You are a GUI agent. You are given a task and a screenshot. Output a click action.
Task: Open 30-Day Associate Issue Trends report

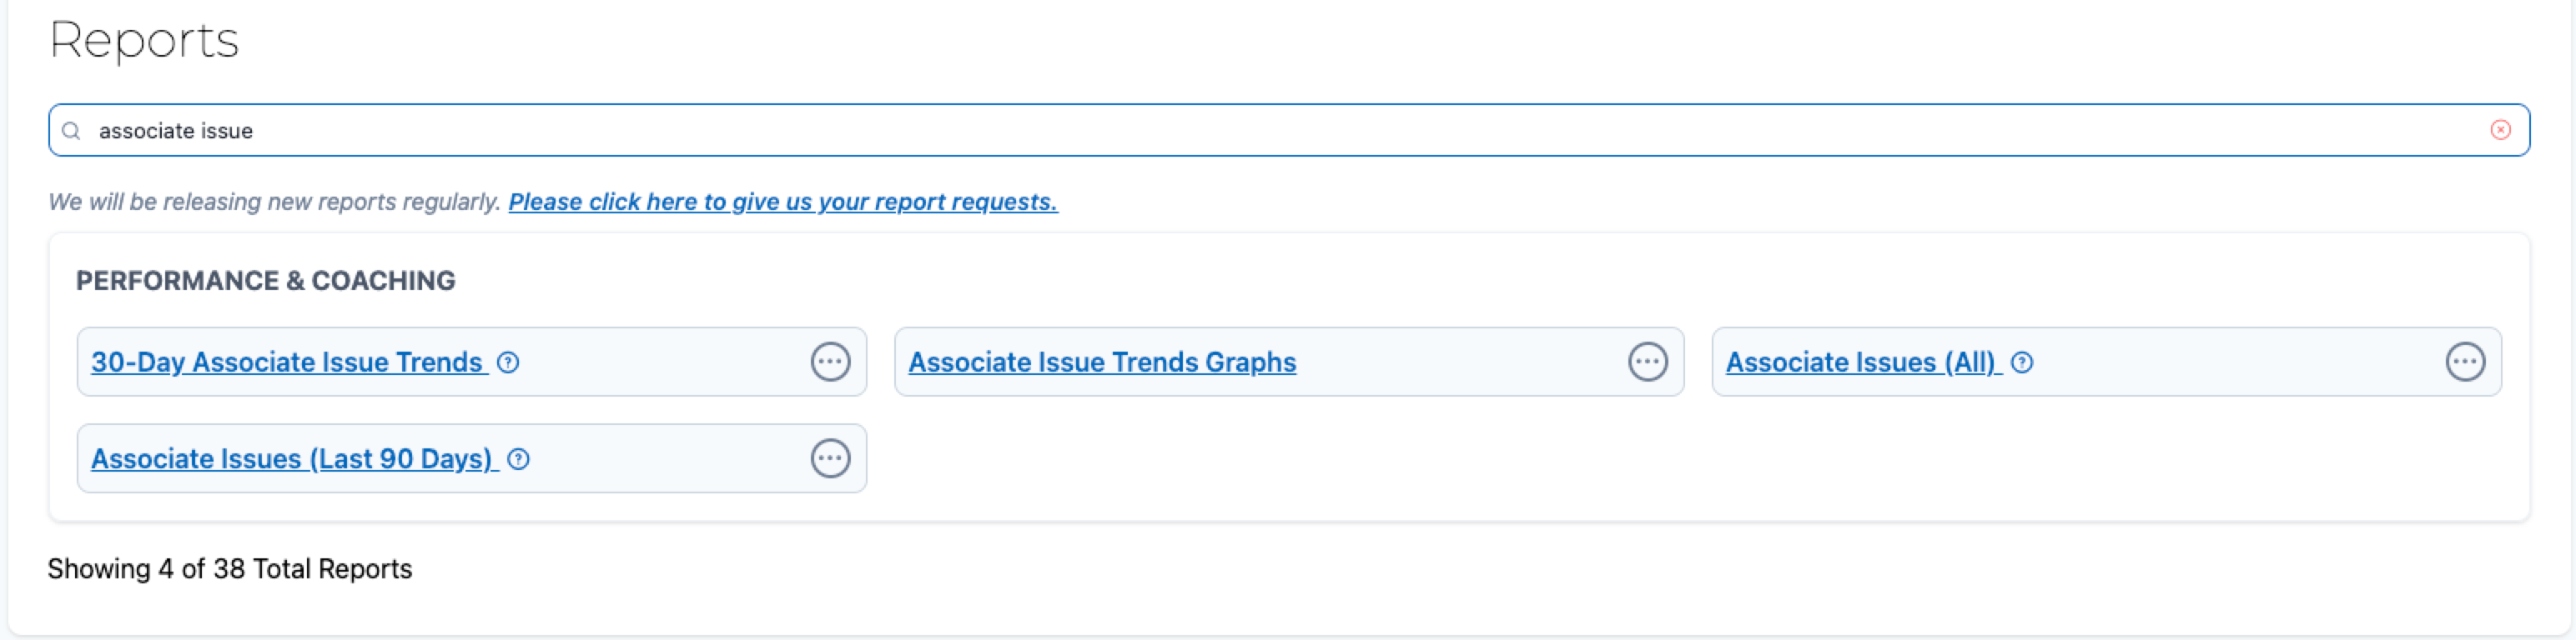pyautogui.click(x=287, y=362)
